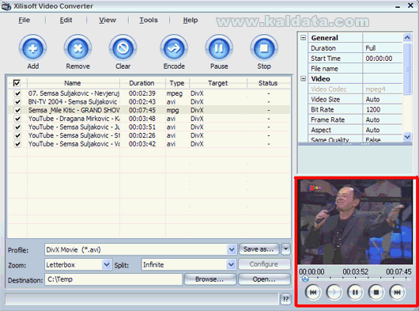Skip to next in the preview player
The image size is (419, 311).
click(397, 292)
